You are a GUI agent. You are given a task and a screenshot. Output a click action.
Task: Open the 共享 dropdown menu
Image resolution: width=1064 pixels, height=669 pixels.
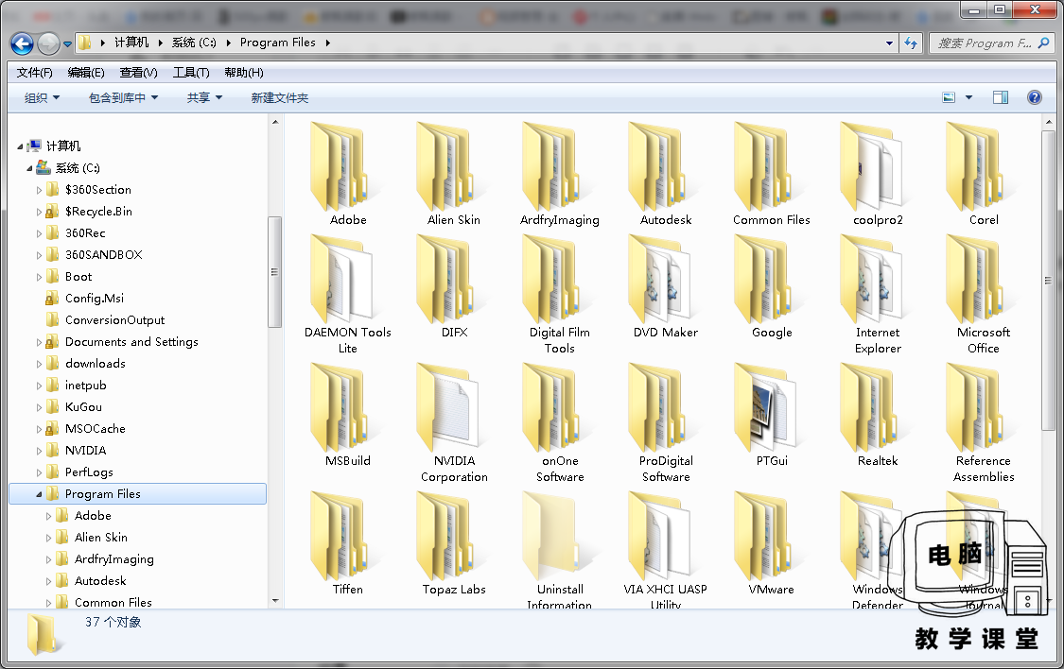[204, 97]
